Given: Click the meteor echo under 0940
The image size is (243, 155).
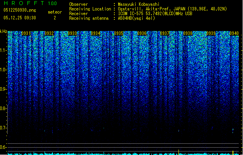Looking at the screenshot, I should [x=233, y=131].
